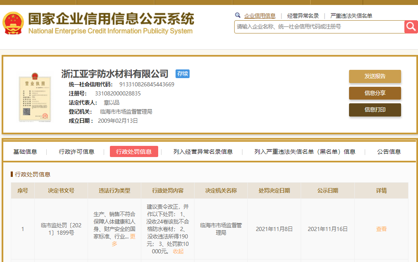The width and height of the screenshot is (418, 262).
Task: Open penalty details via 查看 link
Action: coord(381,229)
